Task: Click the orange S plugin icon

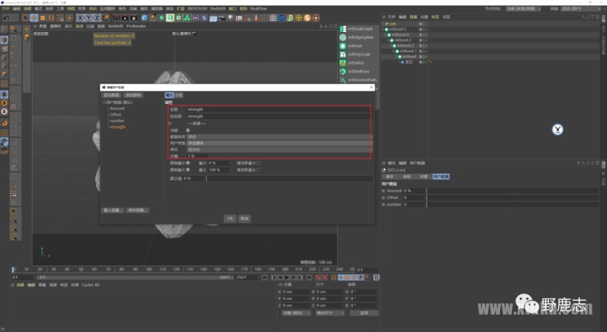Action: click(308, 18)
